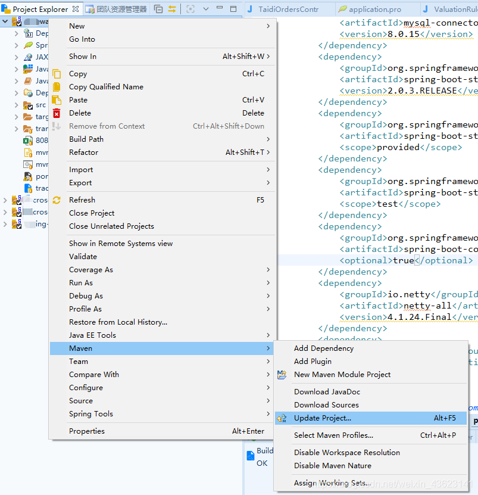Expand the targ folder node

coord(17,117)
